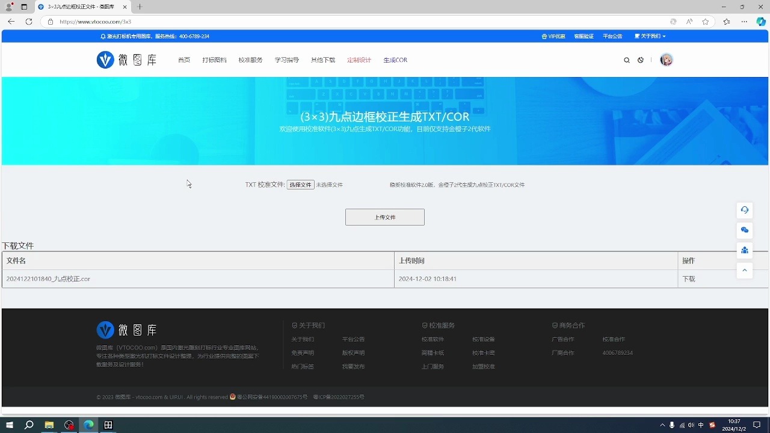Open the browser settings and more menu
Image resolution: width=770 pixels, height=433 pixels.
point(744,22)
